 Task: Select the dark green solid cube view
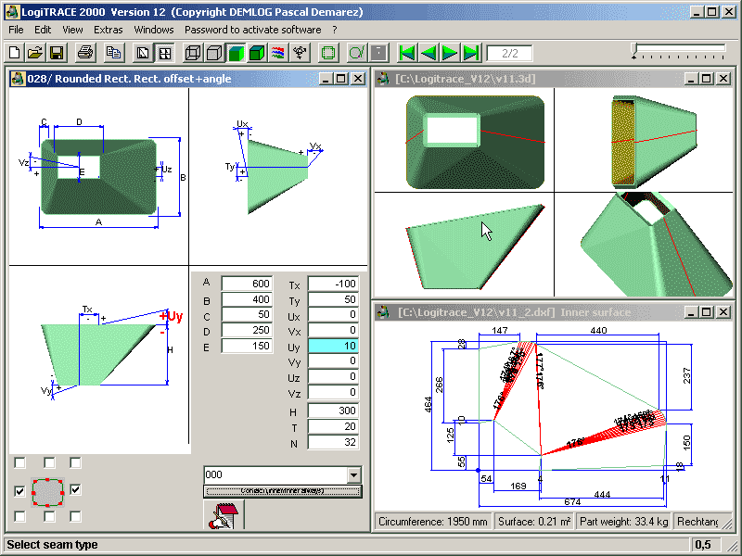pyautogui.click(x=257, y=53)
